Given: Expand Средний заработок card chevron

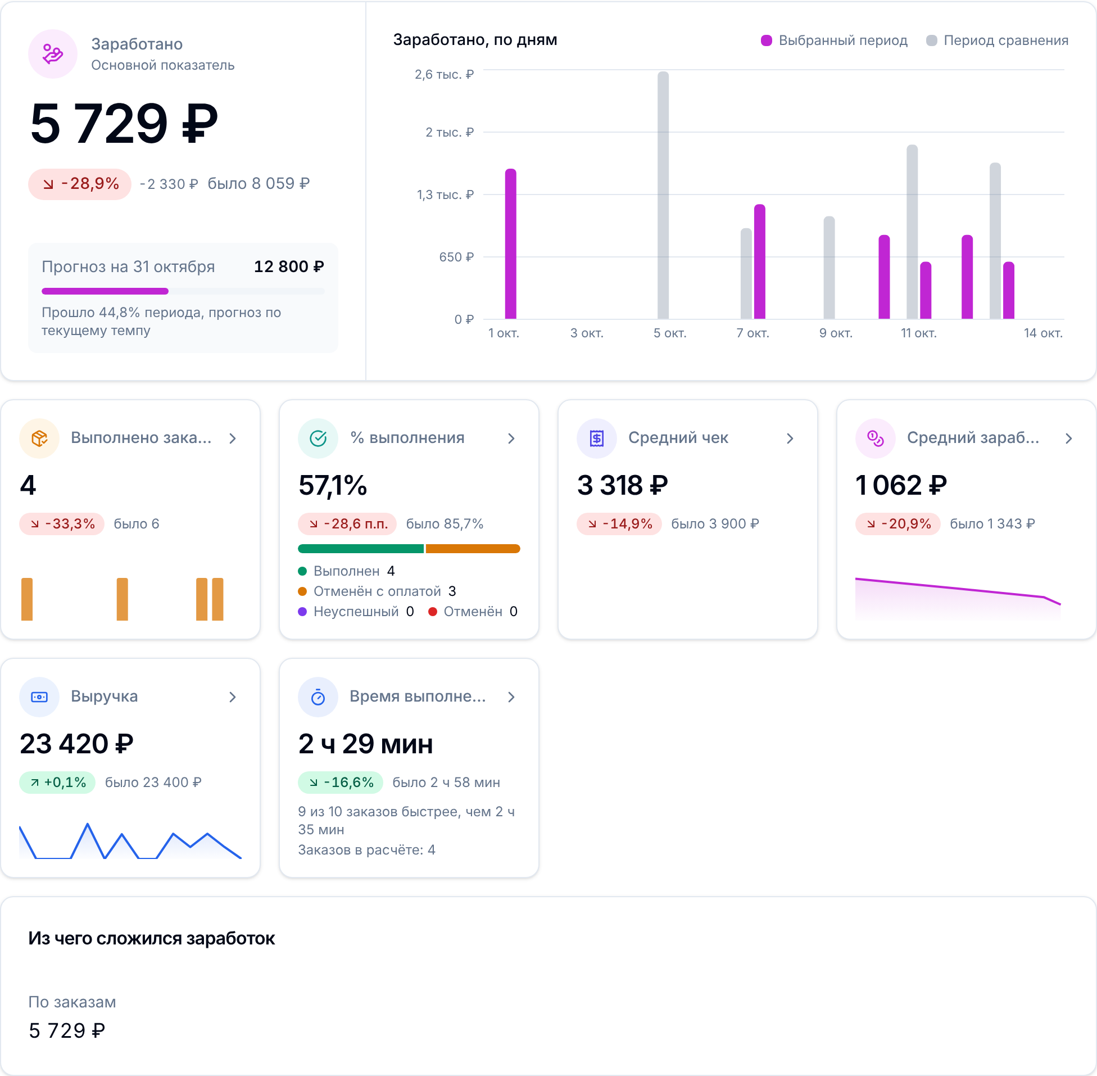Looking at the screenshot, I should [x=1069, y=438].
